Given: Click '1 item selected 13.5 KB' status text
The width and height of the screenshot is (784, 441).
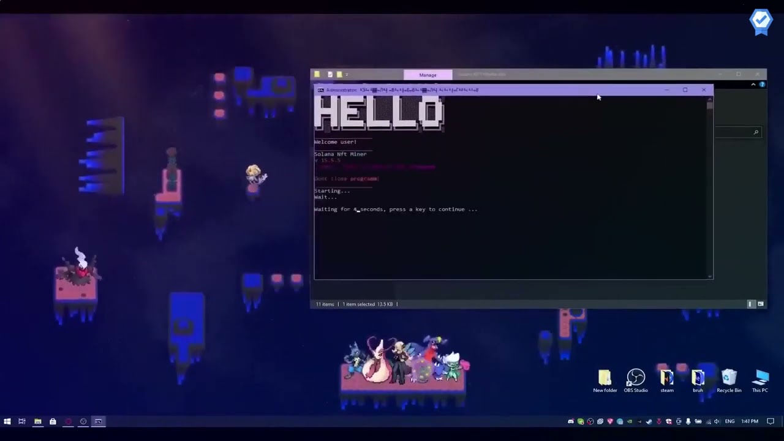Looking at the screenshot, I should click(367, 304).
